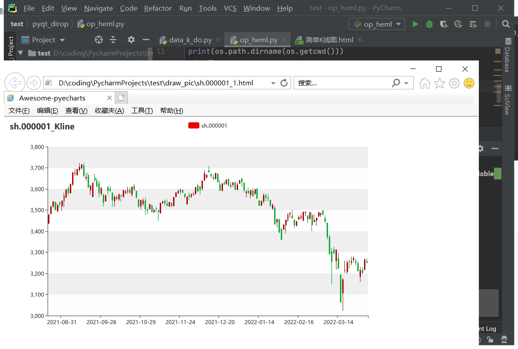Image resolution: width=518 pixels, height=349 pixels.
Task: Click PyCharm's Search Everywhere magnifier icon
Action: point(506,24)
